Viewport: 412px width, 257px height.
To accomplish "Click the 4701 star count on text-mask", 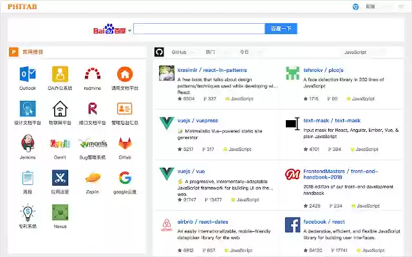I will tap(312, 150).
